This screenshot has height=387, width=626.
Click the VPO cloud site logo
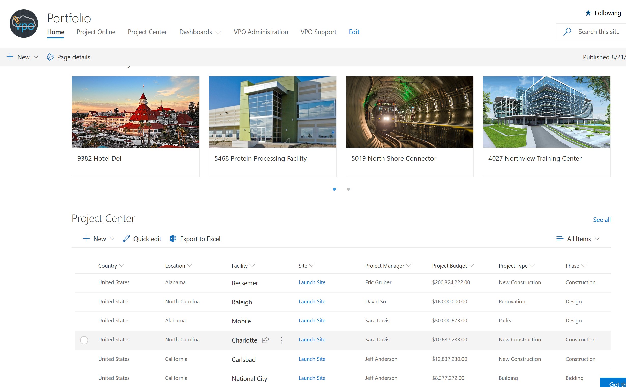pyautogui.click(x=24, y=24)
